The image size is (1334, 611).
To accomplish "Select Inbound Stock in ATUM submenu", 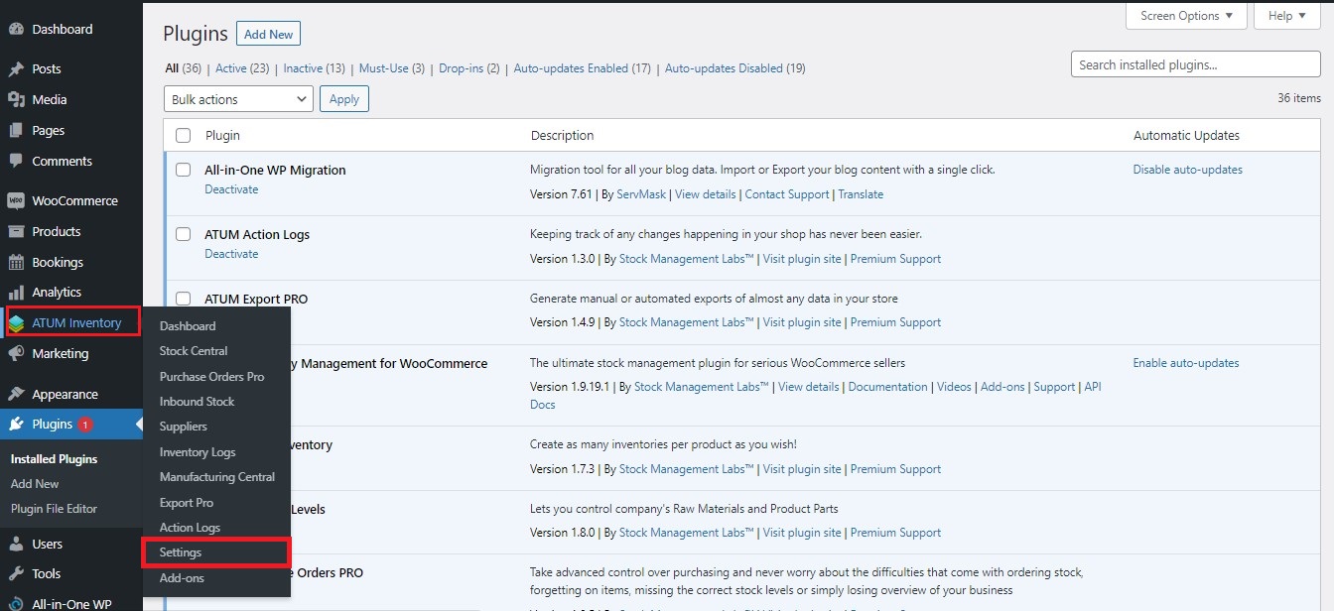I will (x=197, y=402).
